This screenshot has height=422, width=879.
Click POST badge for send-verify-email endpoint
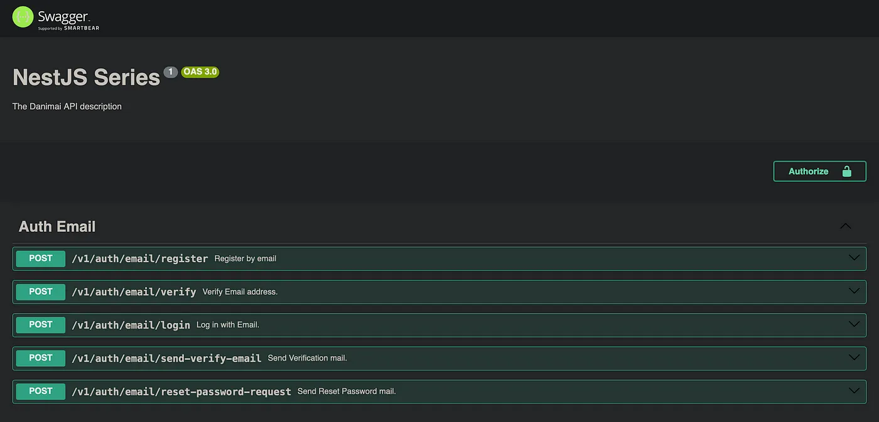point(41,358)
